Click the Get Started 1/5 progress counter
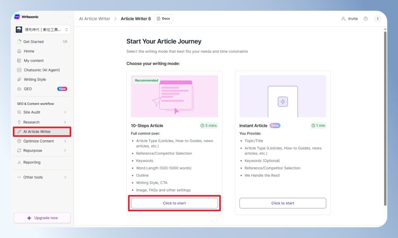 click(65, 41)
